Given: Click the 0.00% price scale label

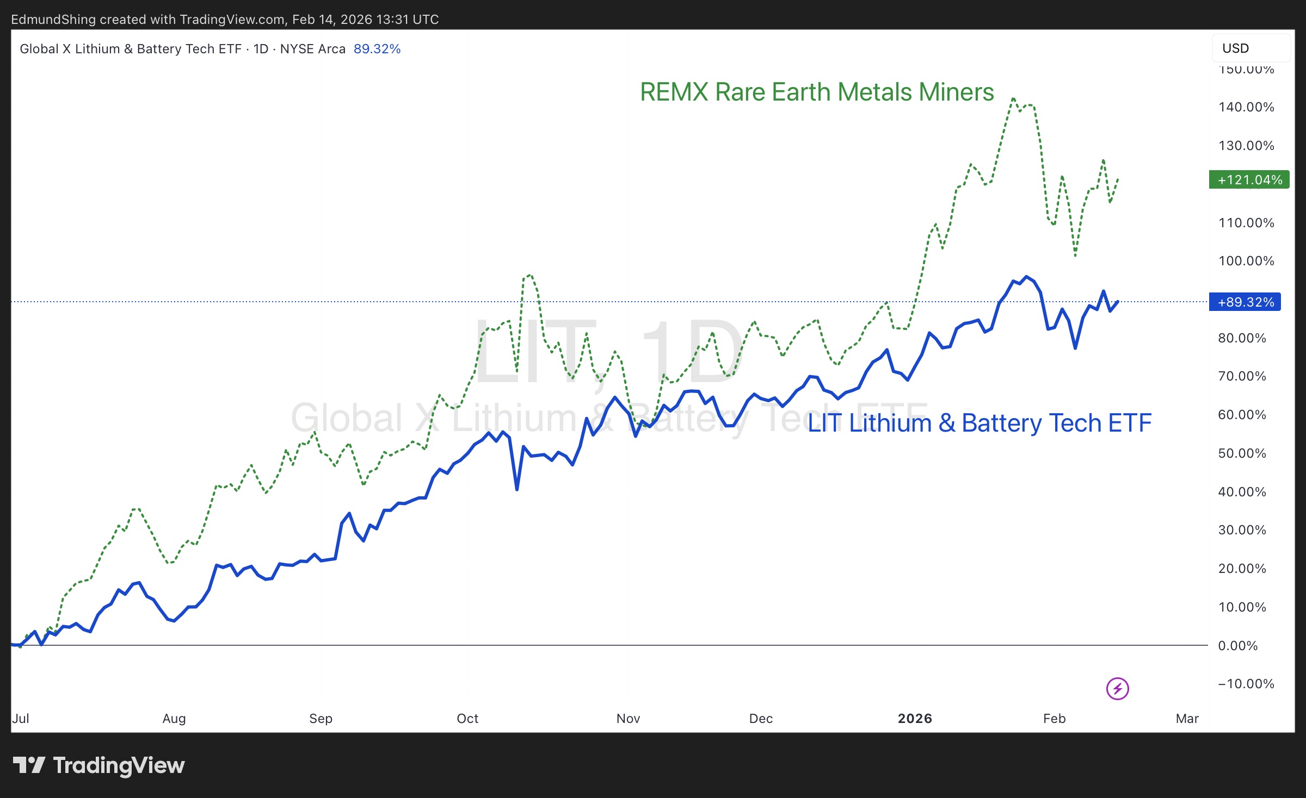Looking at the screenshot, I should (1237, 646).
